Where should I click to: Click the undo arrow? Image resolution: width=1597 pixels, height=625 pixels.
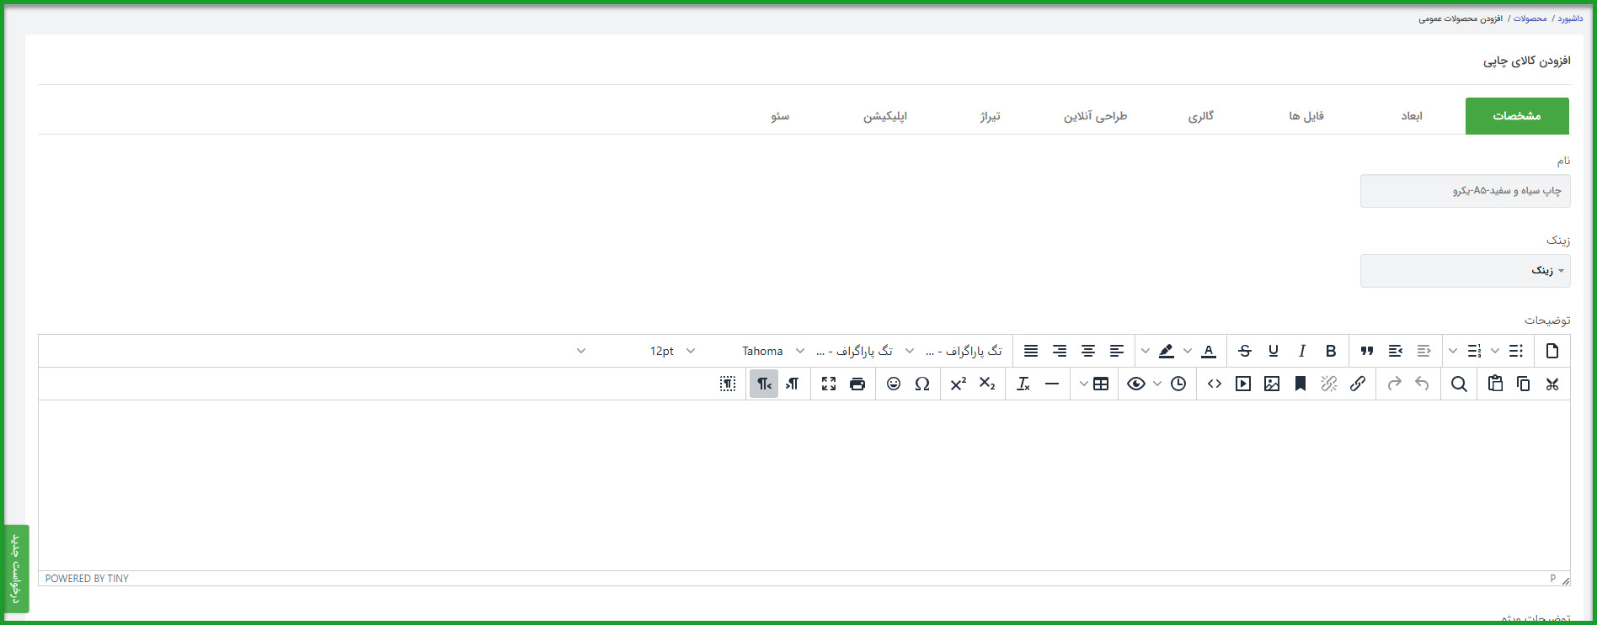(1423, 384)
